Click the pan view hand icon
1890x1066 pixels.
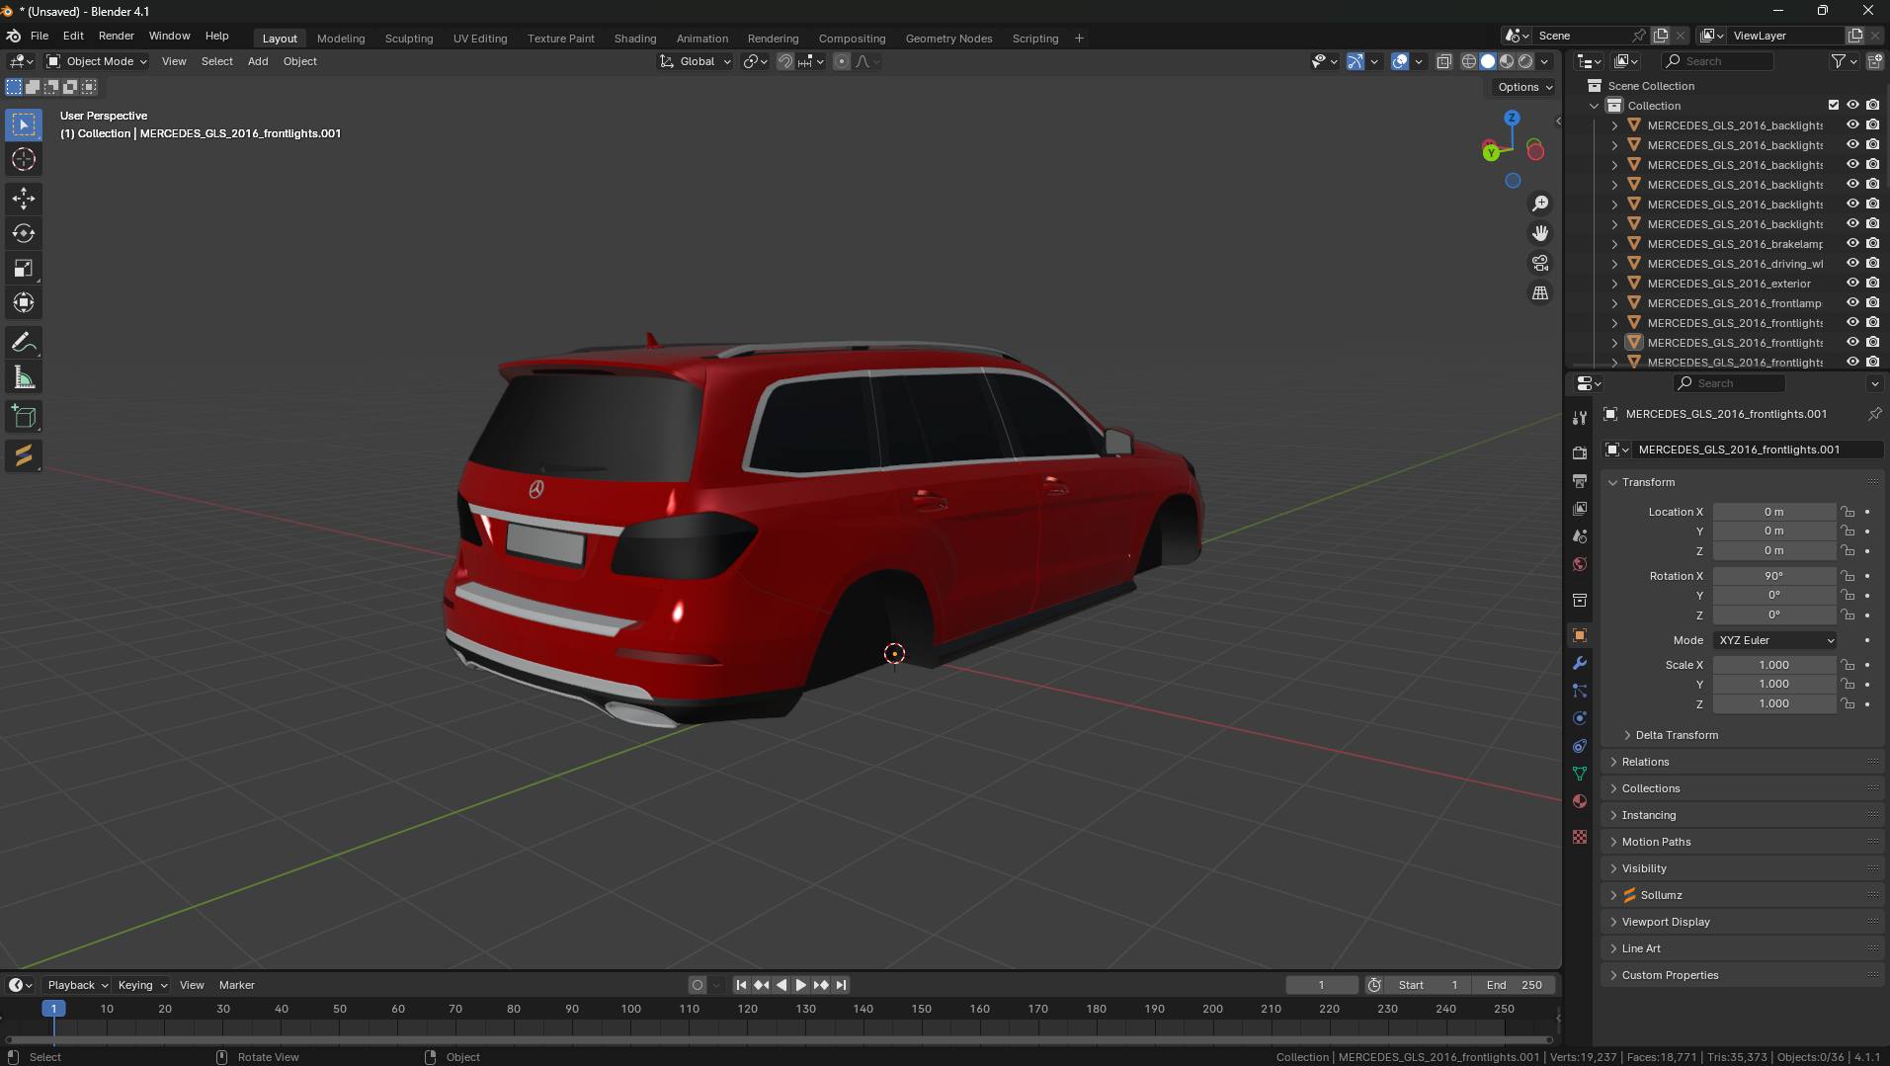tap(1540, 233)
